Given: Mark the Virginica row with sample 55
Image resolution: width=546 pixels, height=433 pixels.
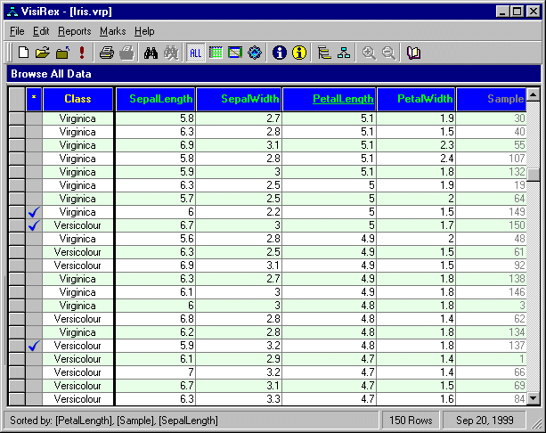Looking at the screenshot, I should click(34, 145).
